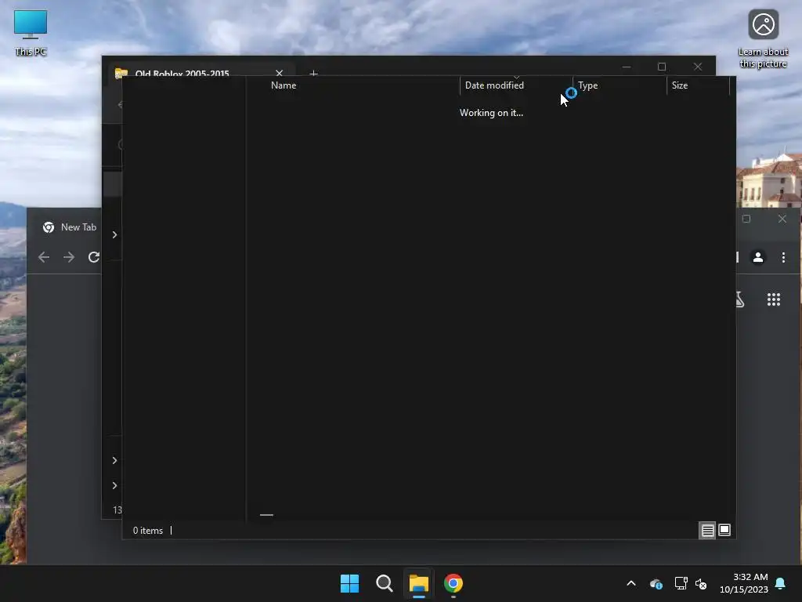Screen dimensions: 802x602
Task: Reload page in Chrome
Action: point(94,257)
